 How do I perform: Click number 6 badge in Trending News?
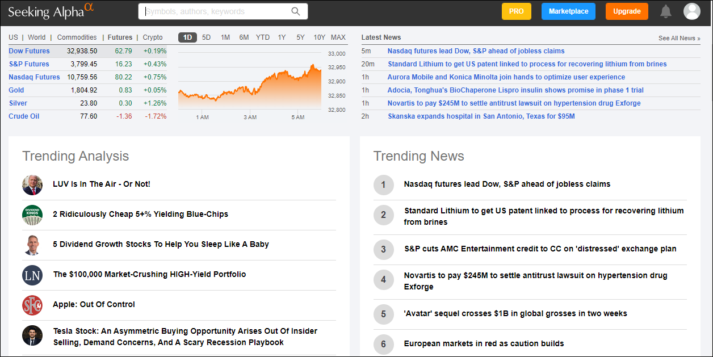pyautogui.click(x=383, y=344)
